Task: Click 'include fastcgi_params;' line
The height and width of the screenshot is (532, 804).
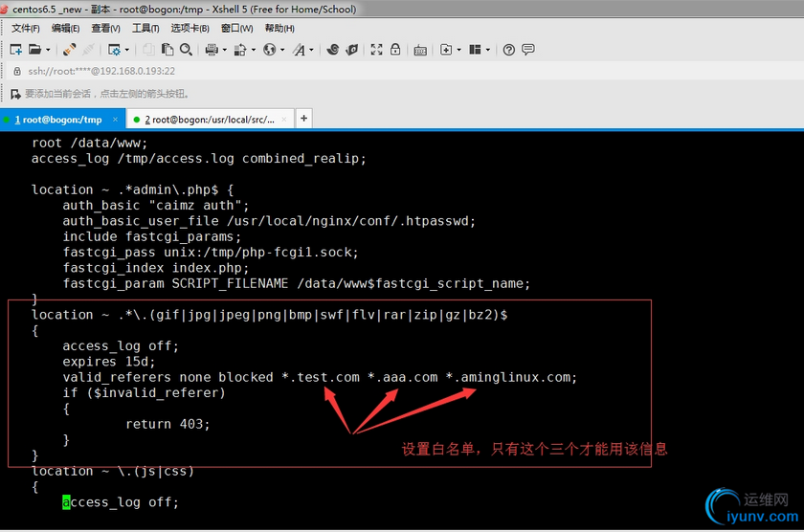Action: 152,236
